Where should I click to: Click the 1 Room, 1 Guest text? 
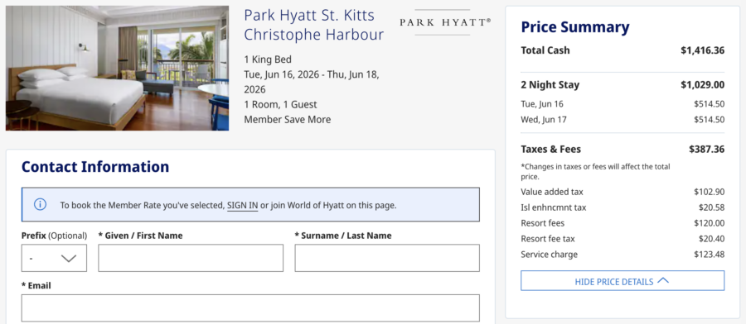(x=280, y=104)
